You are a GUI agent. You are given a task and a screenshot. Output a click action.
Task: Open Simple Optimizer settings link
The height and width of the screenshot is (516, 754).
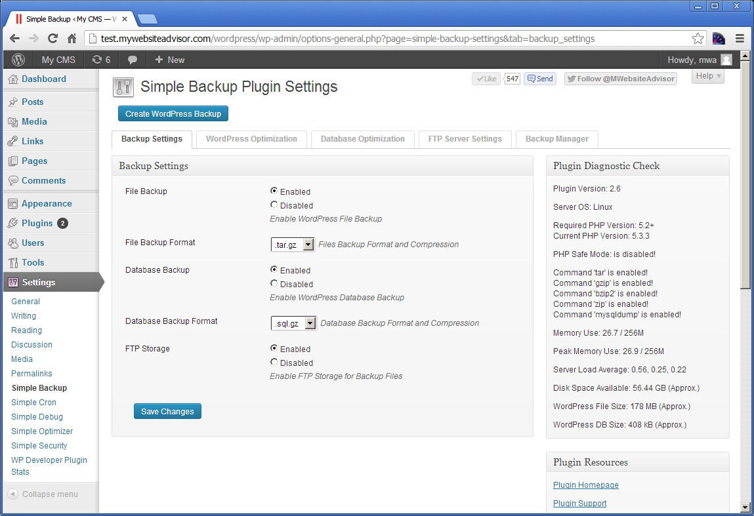42,431
